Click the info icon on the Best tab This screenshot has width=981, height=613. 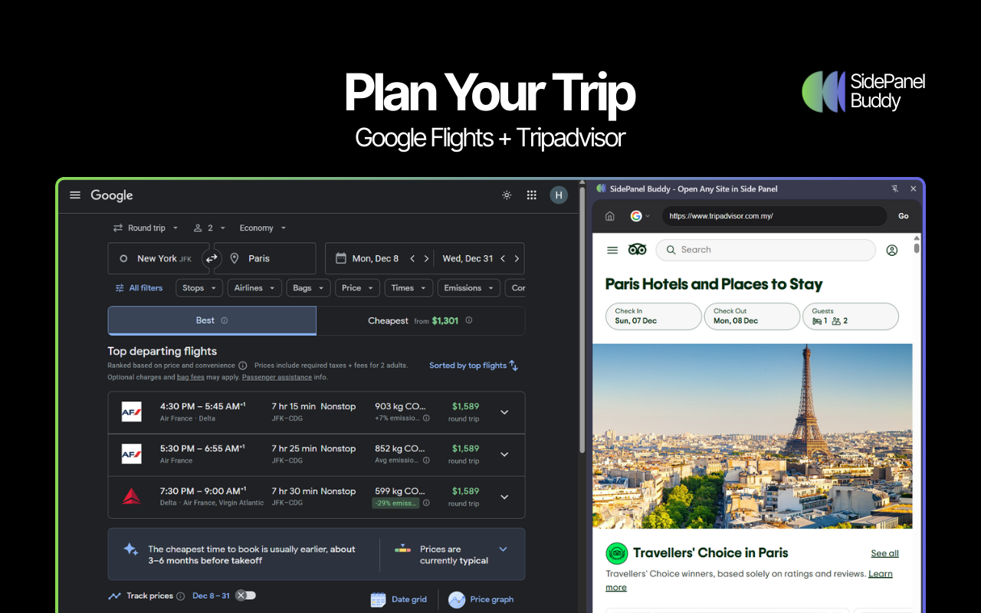pos(225,321)
